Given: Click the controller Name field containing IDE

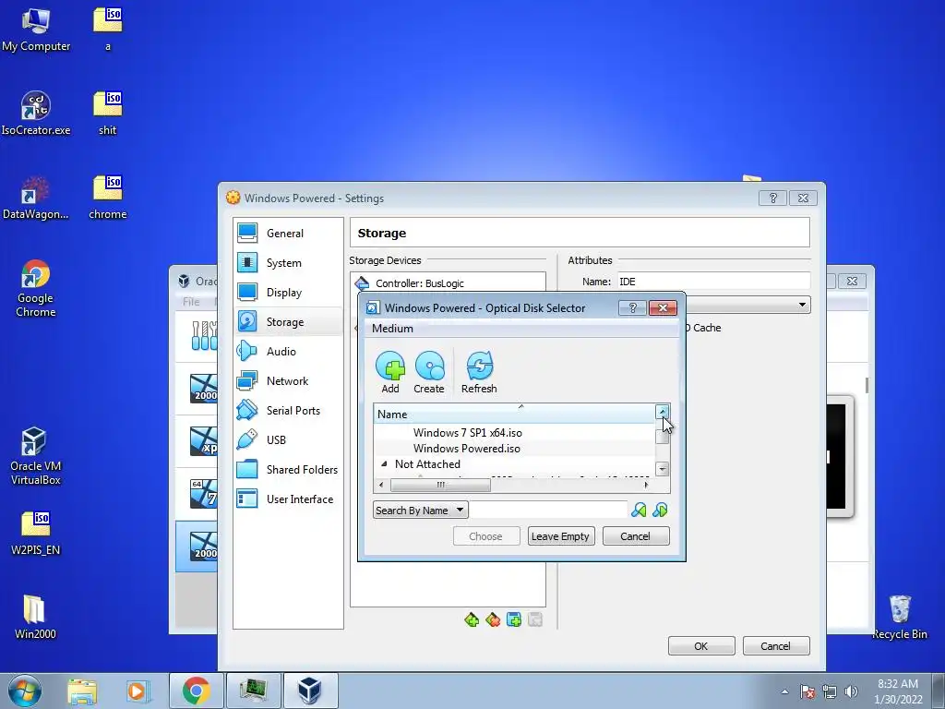Looking at the screenshot, I should [714, 281].
